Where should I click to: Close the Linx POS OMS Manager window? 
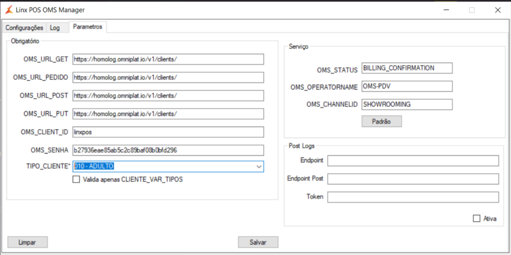pyautogui.click(x=497, y=10)
